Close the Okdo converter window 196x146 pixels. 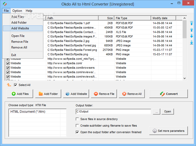188,3
